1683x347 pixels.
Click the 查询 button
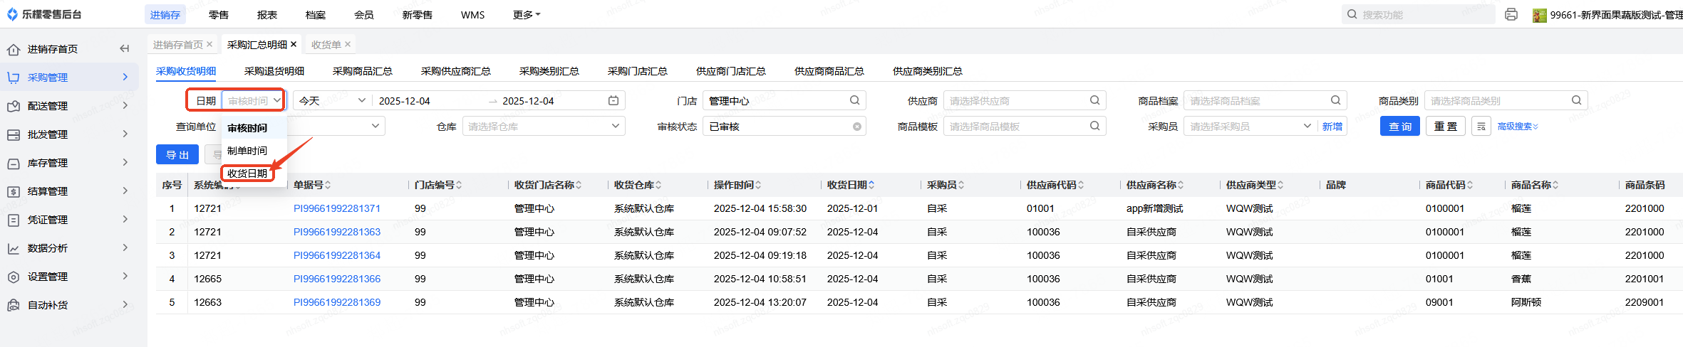[x=1399, y=127]
